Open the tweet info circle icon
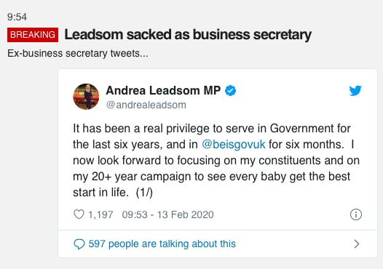 pos(356,214)
